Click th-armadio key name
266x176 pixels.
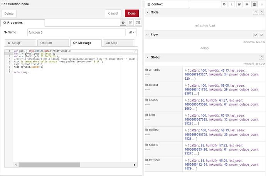153,70
